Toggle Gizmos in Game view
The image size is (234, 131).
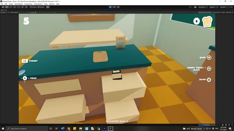click(229, 12)
